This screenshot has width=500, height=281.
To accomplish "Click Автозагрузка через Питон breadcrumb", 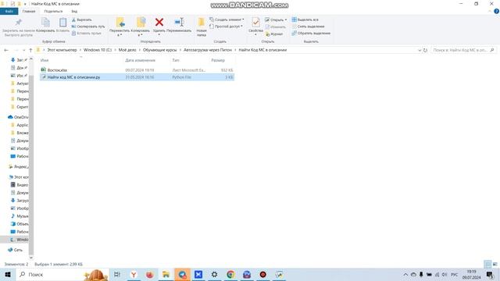I will 208,50.
